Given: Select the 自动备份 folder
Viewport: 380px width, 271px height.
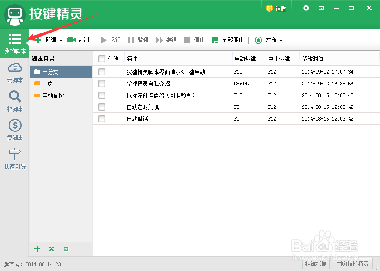Looking at the screenshot, I should 61,95.
